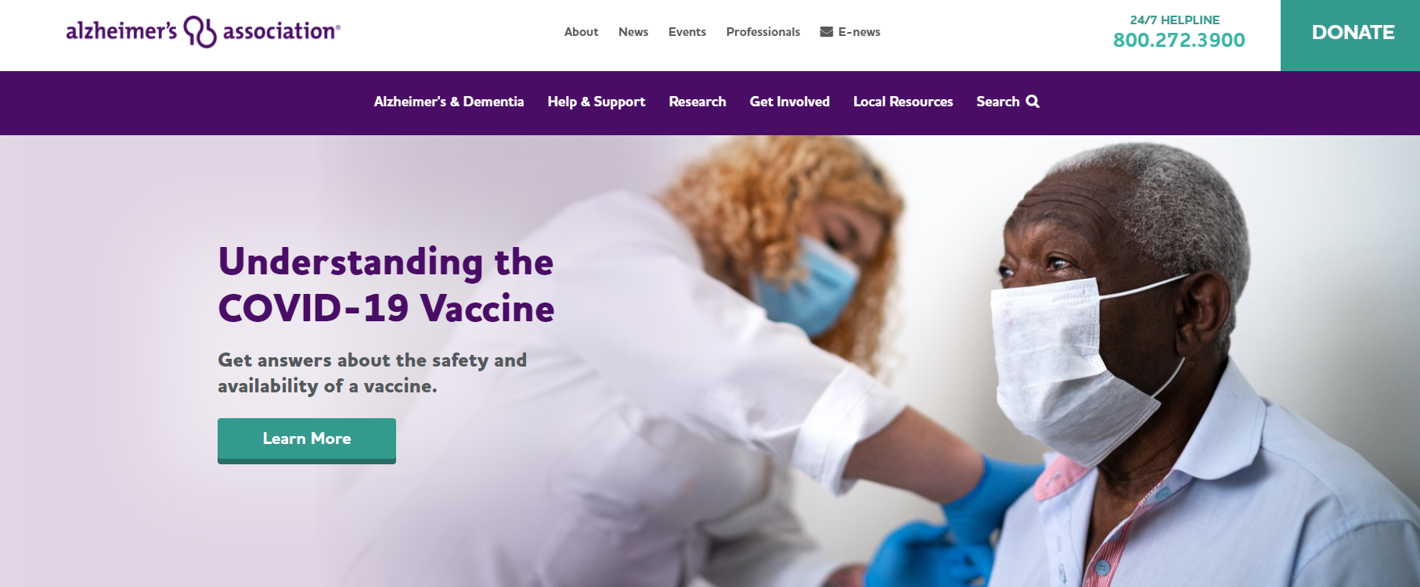Open the Get Involved menu item
Screen dimensions: 1420x587
tap(790, 102)
